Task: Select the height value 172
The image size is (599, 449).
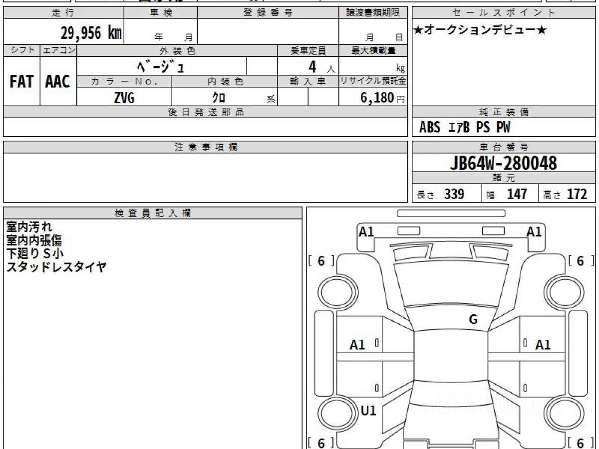Action: click(577, 194)
